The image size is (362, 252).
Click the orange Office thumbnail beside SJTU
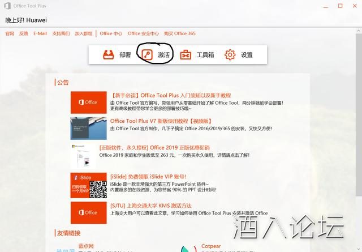click(89, 213)
